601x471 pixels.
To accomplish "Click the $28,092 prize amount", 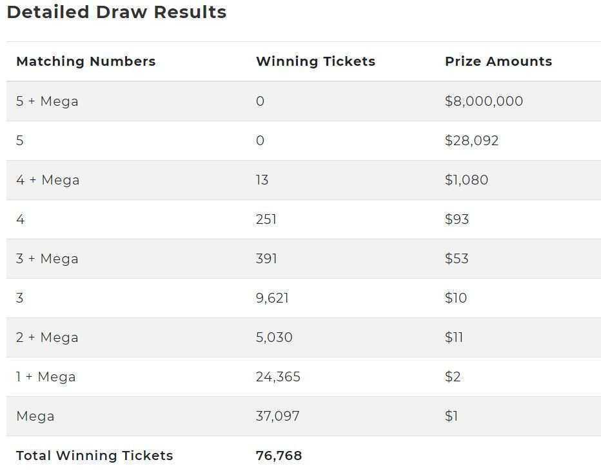I will click(x=471, y=141).
